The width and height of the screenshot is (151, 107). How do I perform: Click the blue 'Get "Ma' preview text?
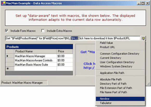click(x=88, y=52)
